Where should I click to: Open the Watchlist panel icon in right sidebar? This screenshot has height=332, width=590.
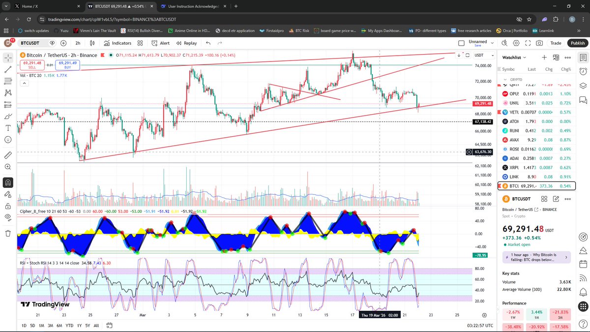tap(583, 58)
